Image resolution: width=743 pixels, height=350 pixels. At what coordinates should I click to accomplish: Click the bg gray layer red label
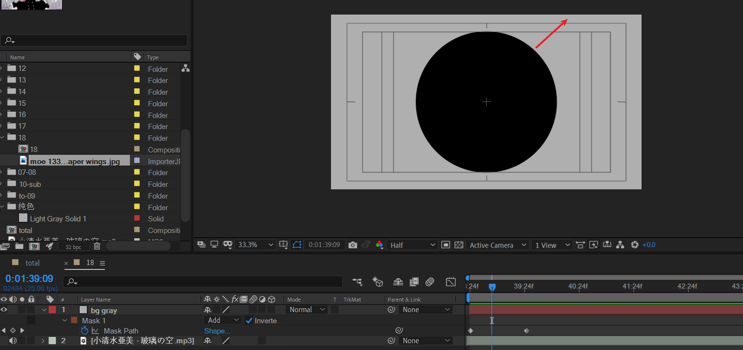(x=52, y=309)
